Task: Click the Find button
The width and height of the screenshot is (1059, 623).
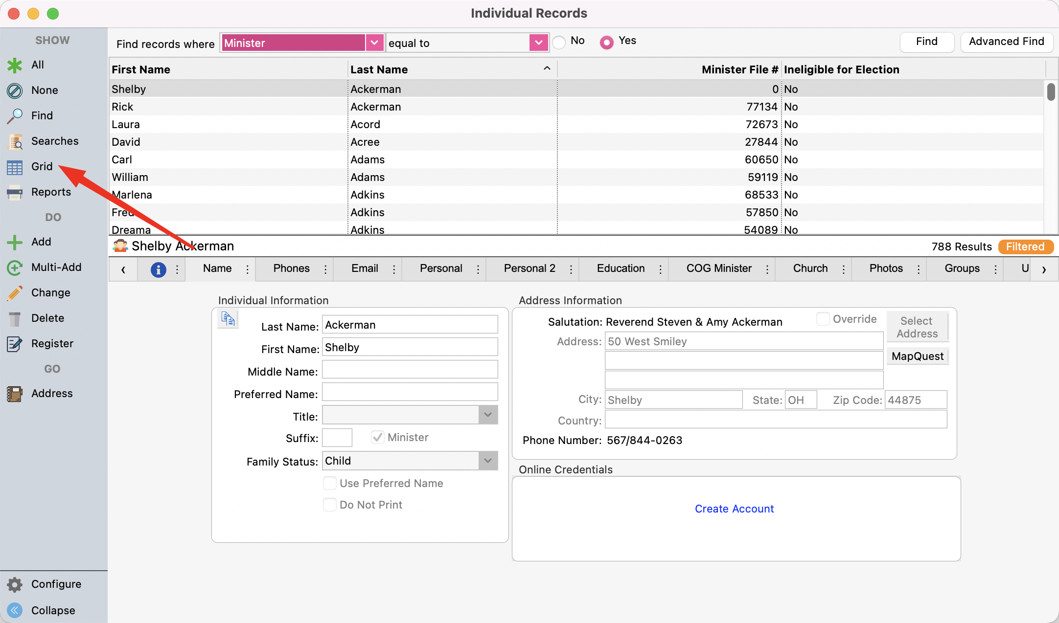Action: (x=927, y=42)
